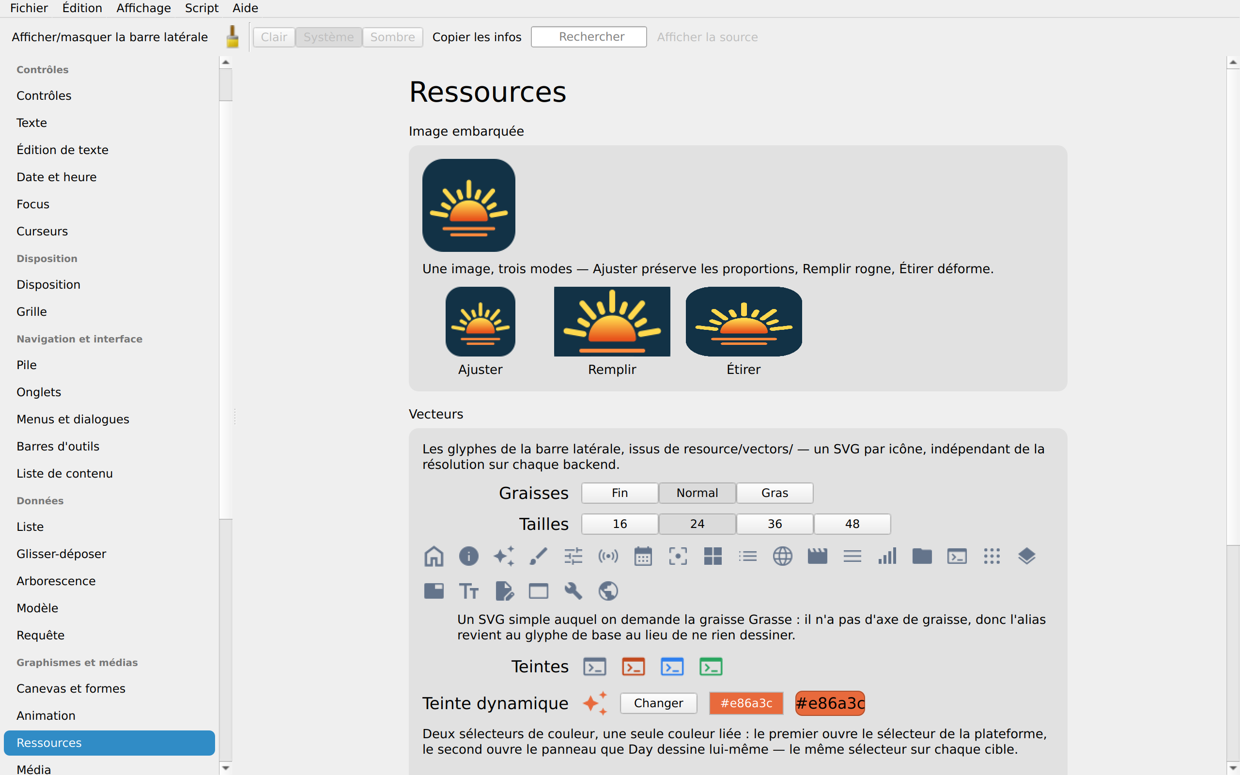Image resolution: width=1240 pixels, height=775 pixels.
Task: Click the Remplir image thumbnail
Action: pos(612,321)
